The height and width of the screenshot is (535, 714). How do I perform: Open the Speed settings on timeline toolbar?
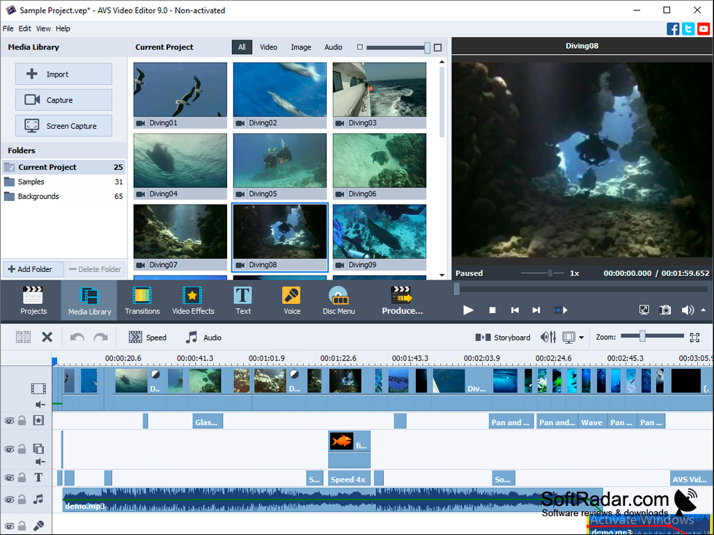pyautogui.click(x=148, y=337)
